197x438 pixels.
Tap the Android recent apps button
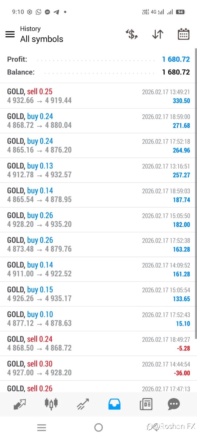tap(41, 427)
